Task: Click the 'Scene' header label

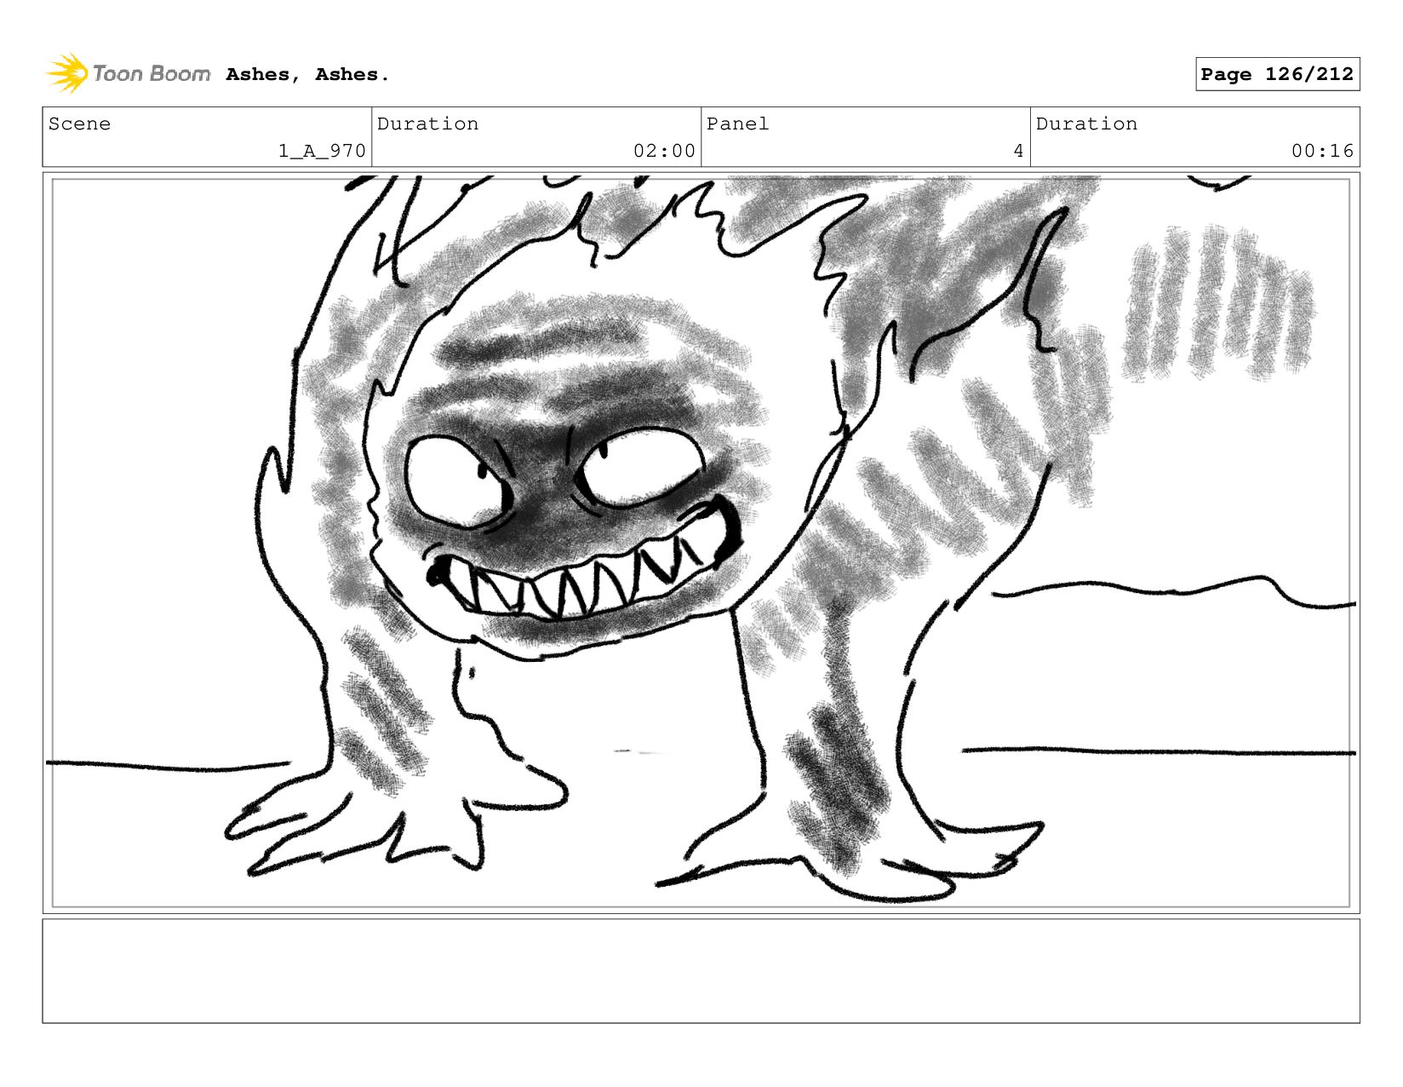Action: point(79,124)
